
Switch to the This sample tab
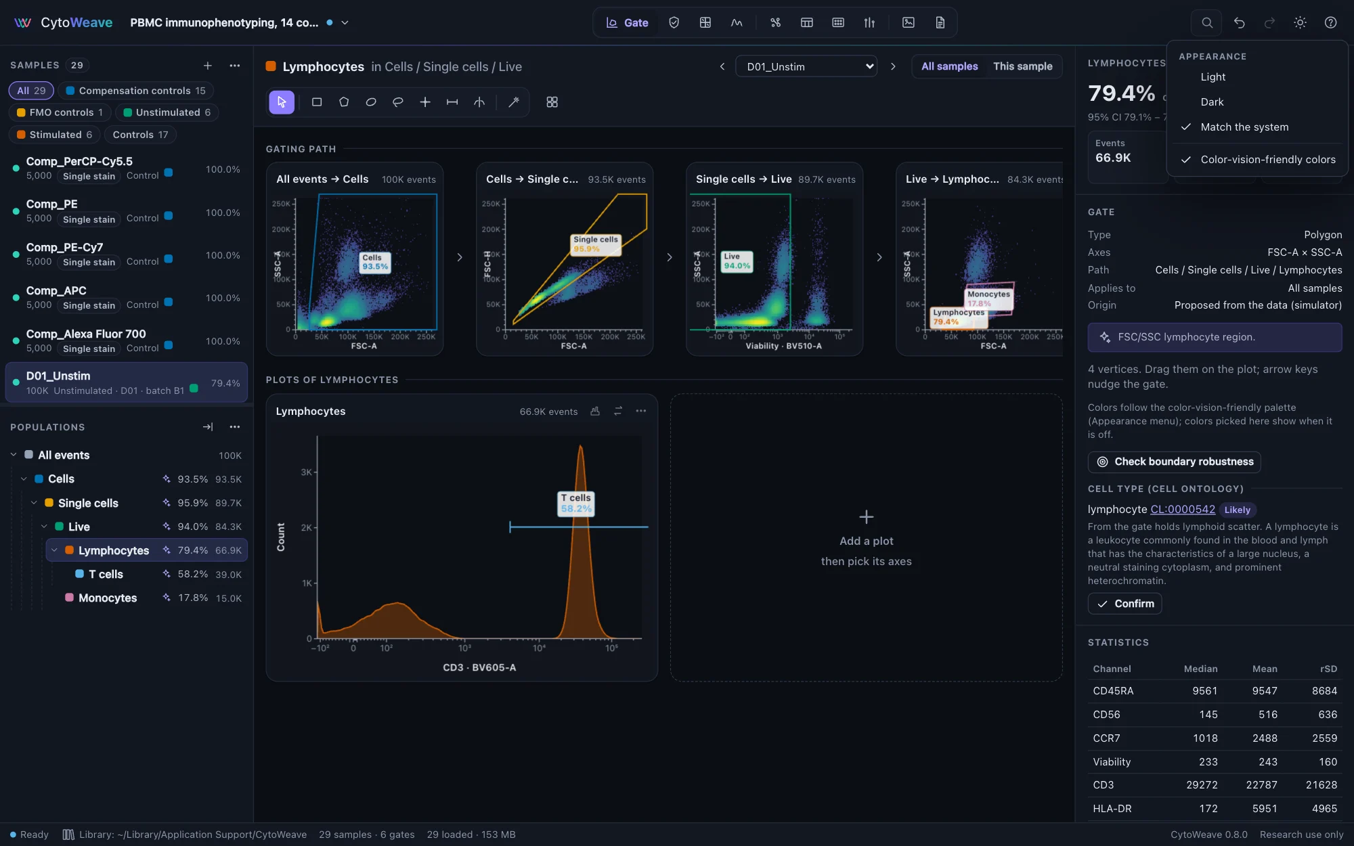tap(1022, 66)
